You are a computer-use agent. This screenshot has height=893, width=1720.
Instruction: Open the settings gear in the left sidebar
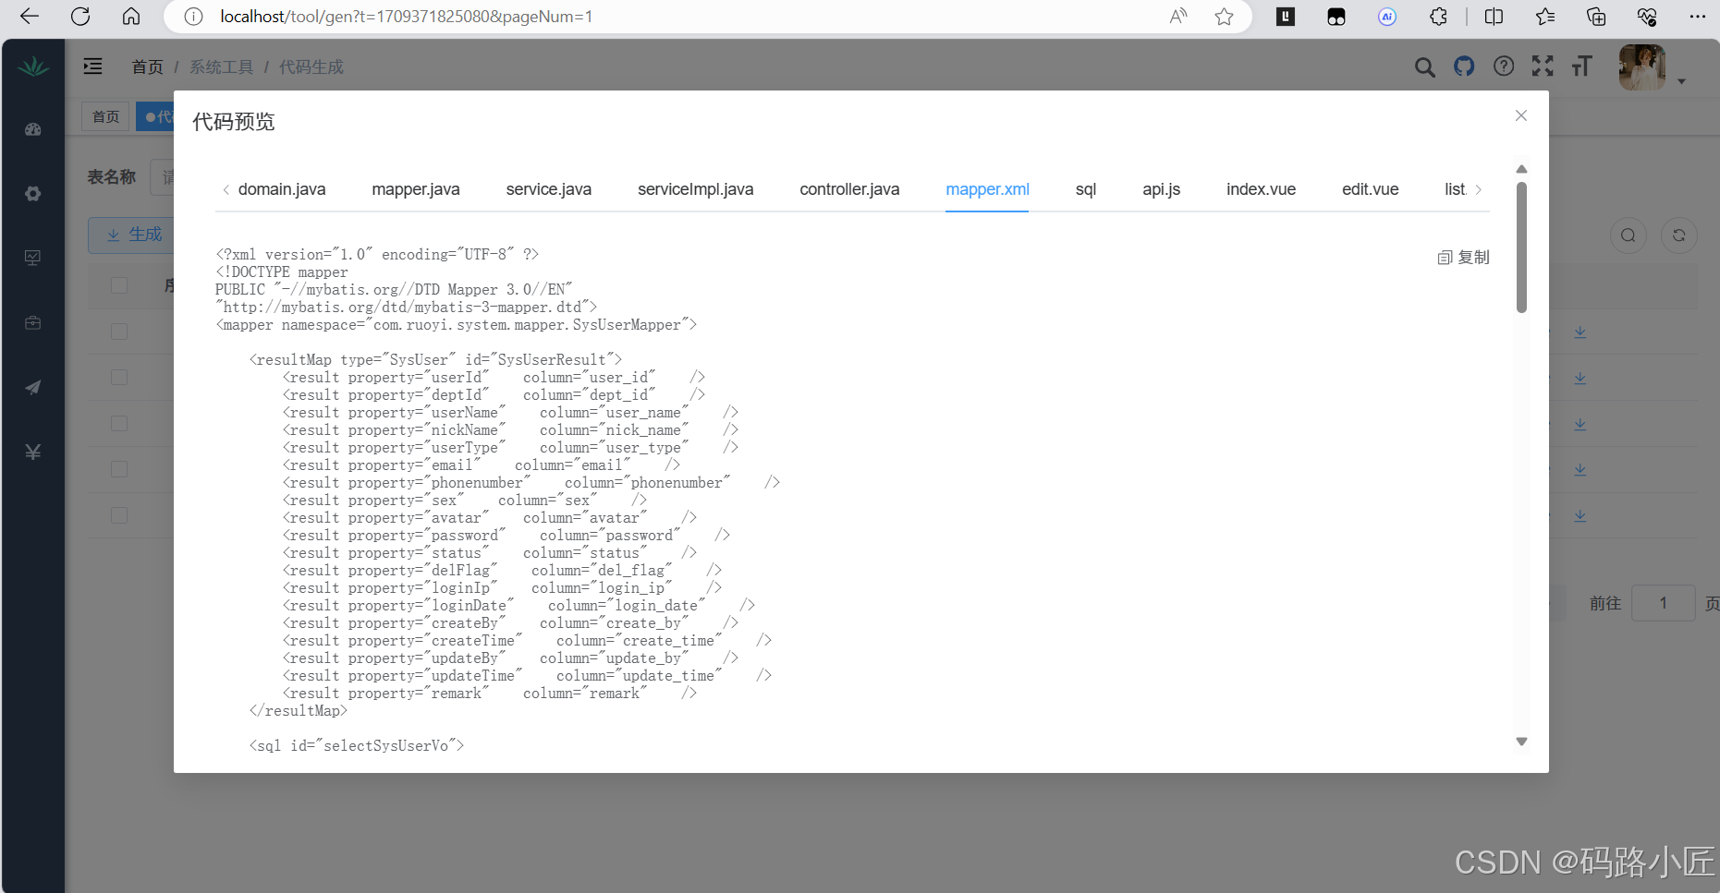tap(33, 194)
